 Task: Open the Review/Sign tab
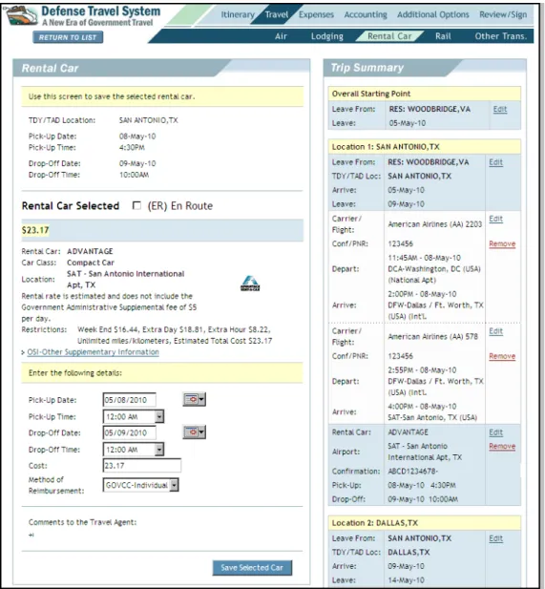pos(503,14)
